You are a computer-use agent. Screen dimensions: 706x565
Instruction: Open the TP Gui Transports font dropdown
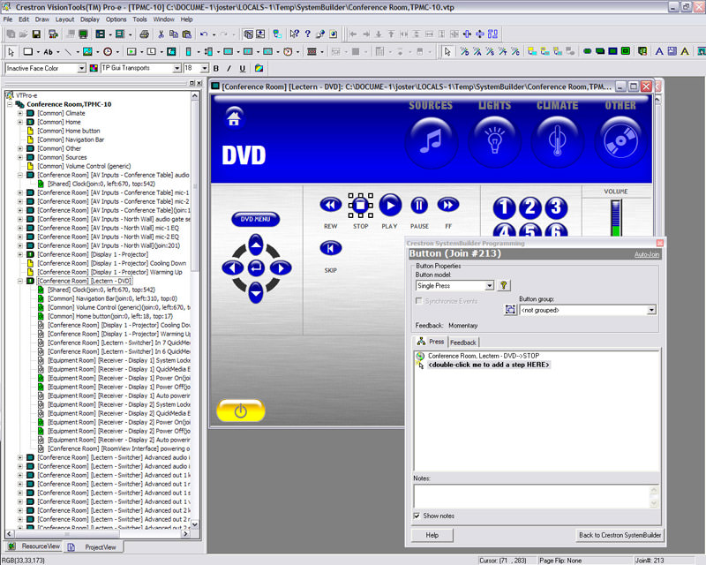pos(177,68)
